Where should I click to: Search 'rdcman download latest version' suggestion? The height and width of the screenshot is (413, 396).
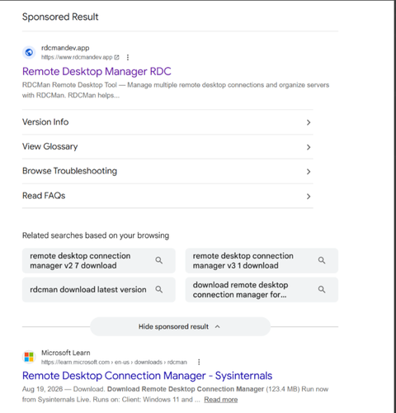click(x=99, y=290)
